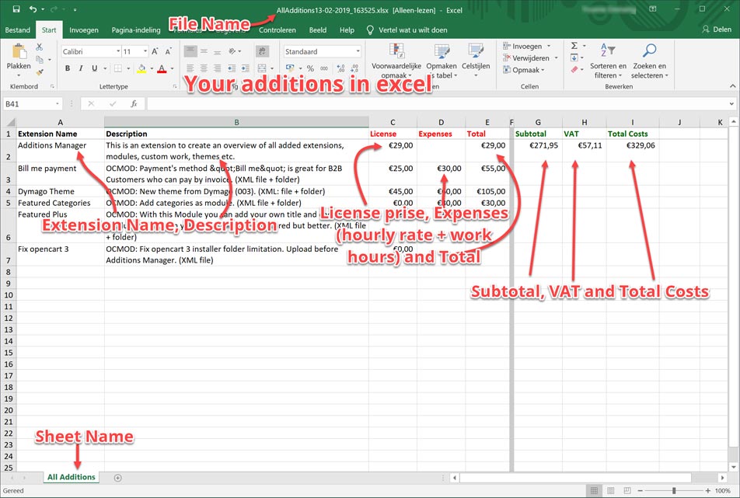The width and height of the screenshot is (740, 498).
Task: Expand the Verwijderen cells dropdown
Action: click(x=557, y=58)
